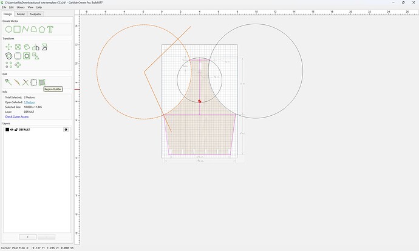Select the Rectangle create-vector tool

pyautogui.click(x=17, y=29)
